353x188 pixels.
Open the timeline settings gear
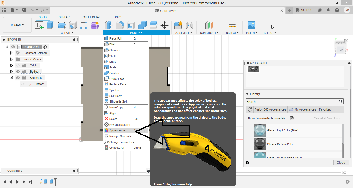348,182
